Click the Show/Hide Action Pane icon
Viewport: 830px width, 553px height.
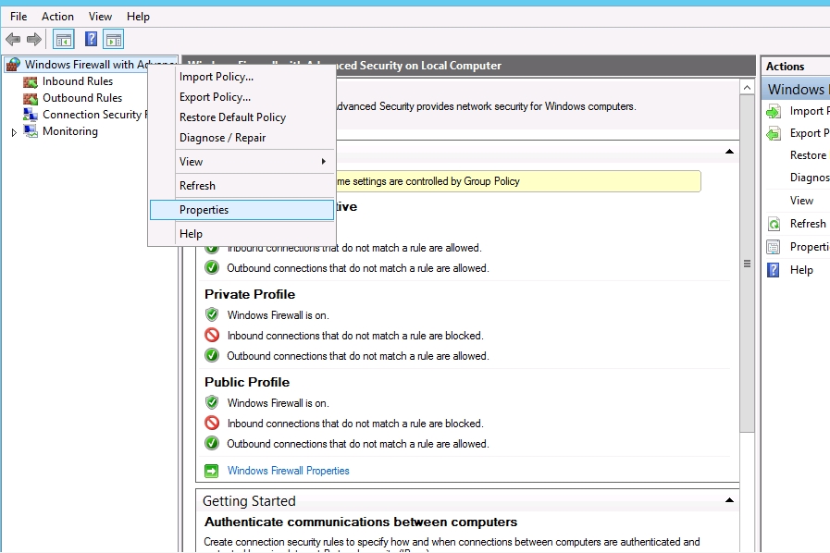click(x=114, y=39)
